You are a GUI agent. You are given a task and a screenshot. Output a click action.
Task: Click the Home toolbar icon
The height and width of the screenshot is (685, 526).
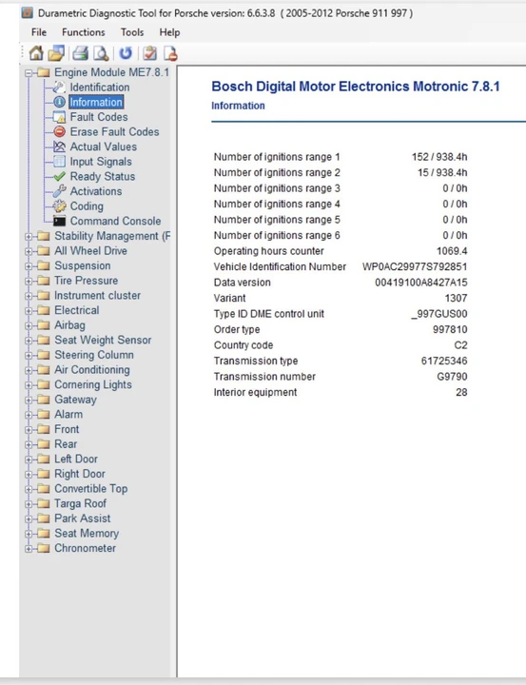(x=36, y=53)
